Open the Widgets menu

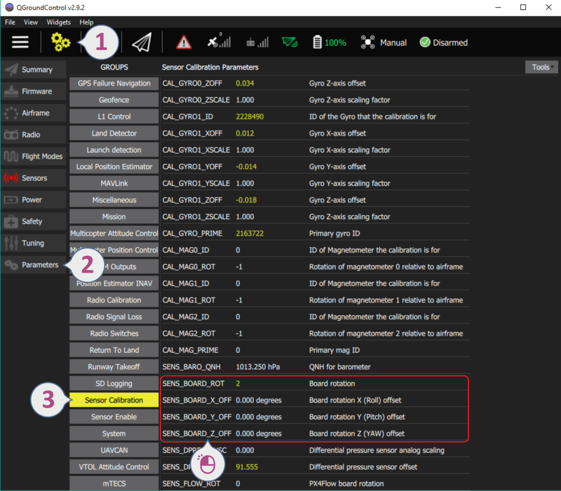[59, 22]
